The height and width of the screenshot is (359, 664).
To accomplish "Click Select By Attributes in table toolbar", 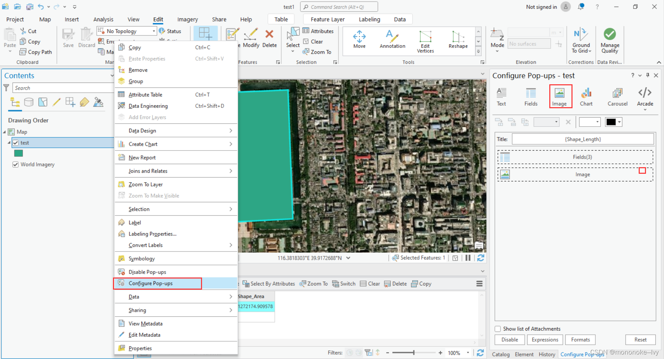I will coord(269,283).
